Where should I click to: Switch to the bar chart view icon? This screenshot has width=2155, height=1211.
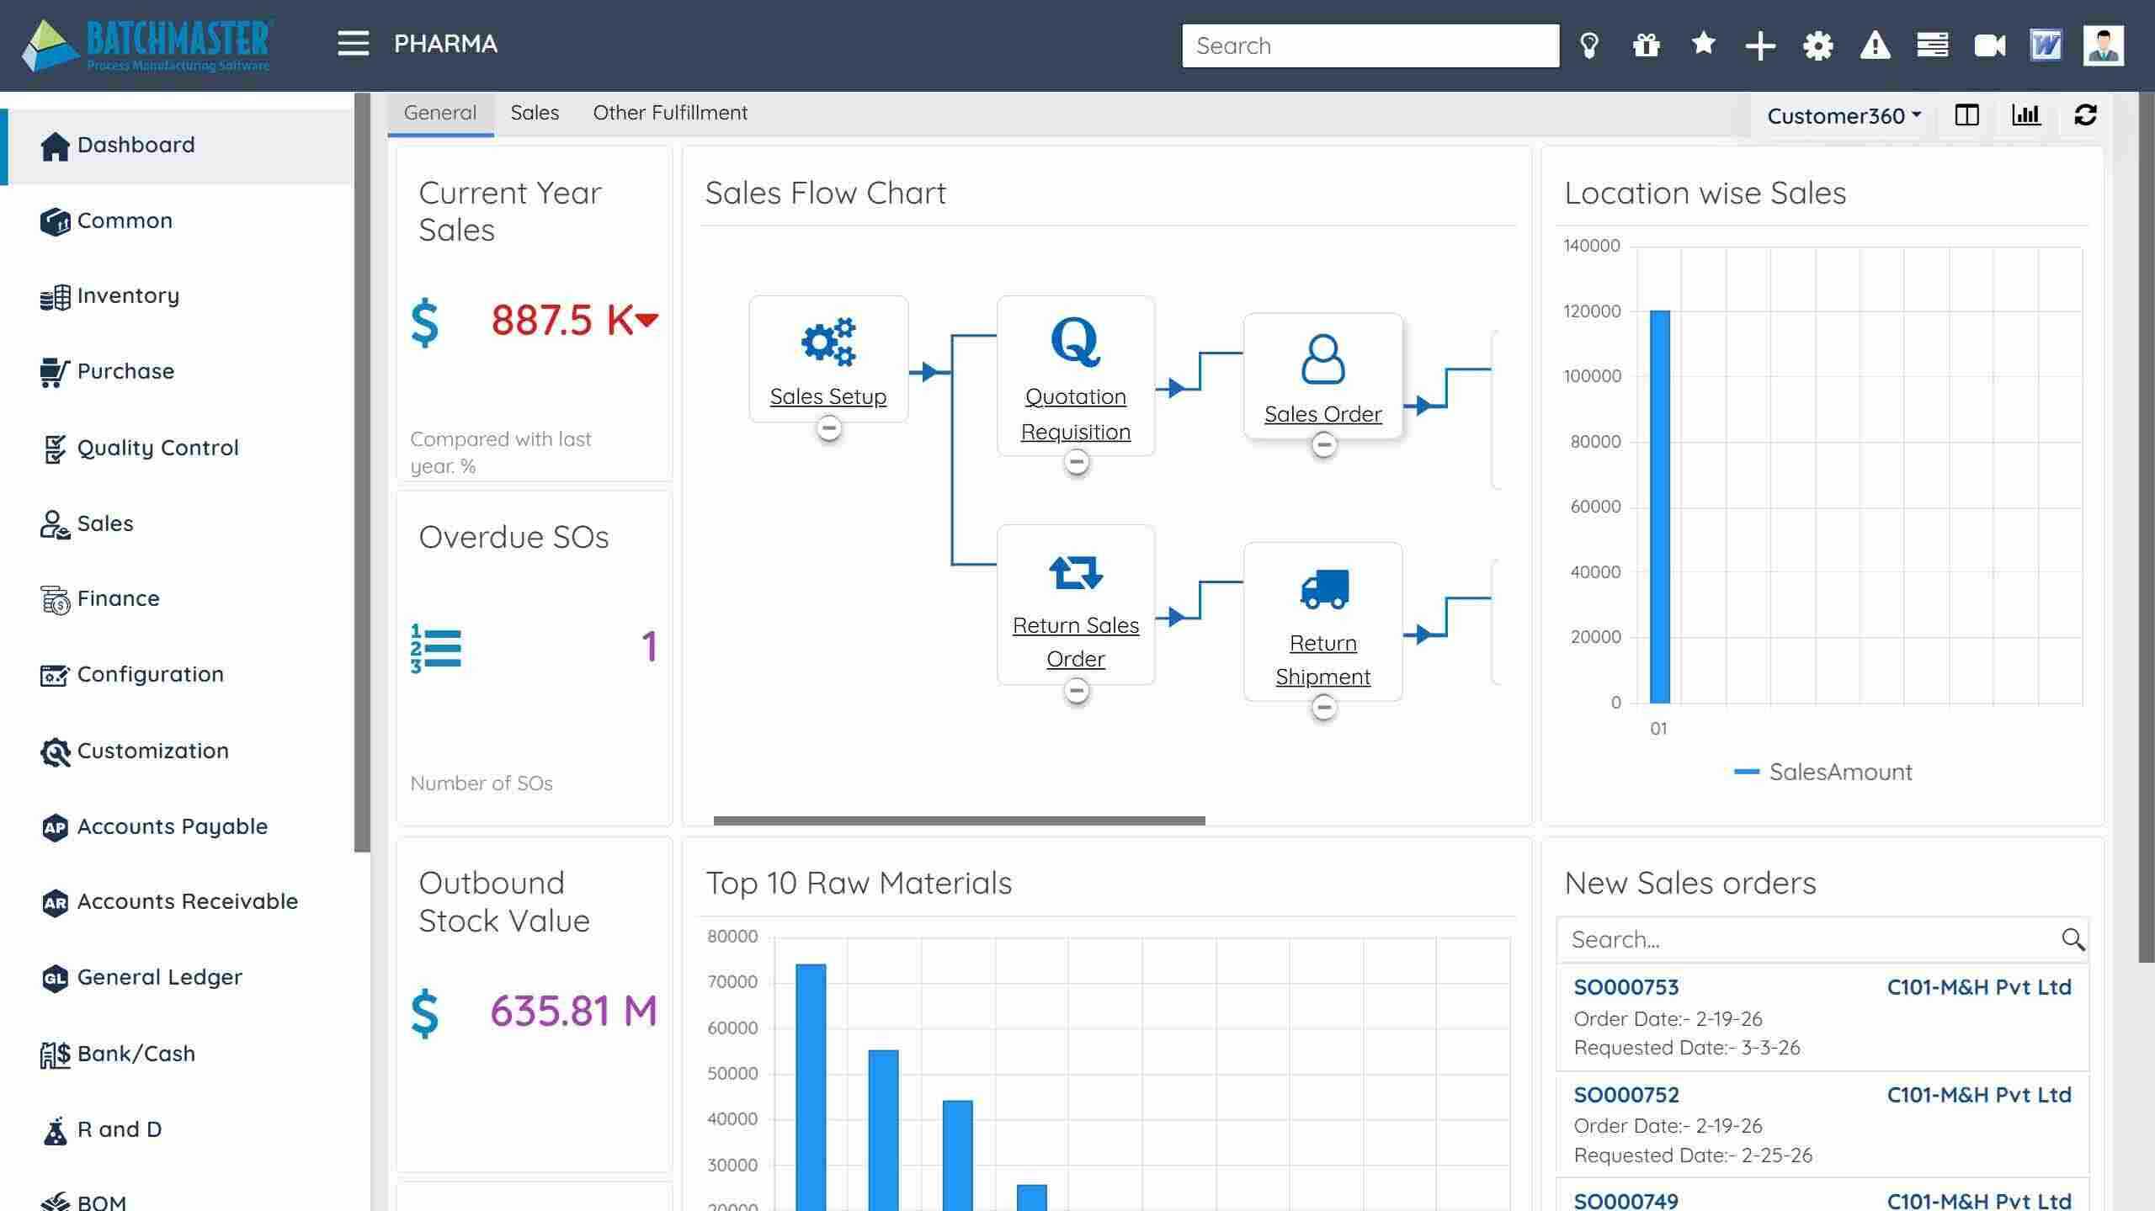(2026, 115)
